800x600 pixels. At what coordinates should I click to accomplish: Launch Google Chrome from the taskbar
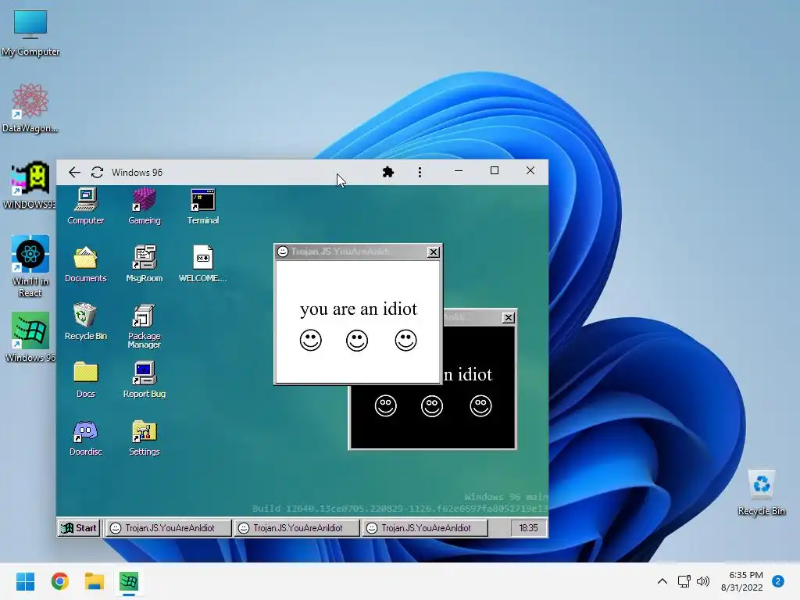(60, 581)
